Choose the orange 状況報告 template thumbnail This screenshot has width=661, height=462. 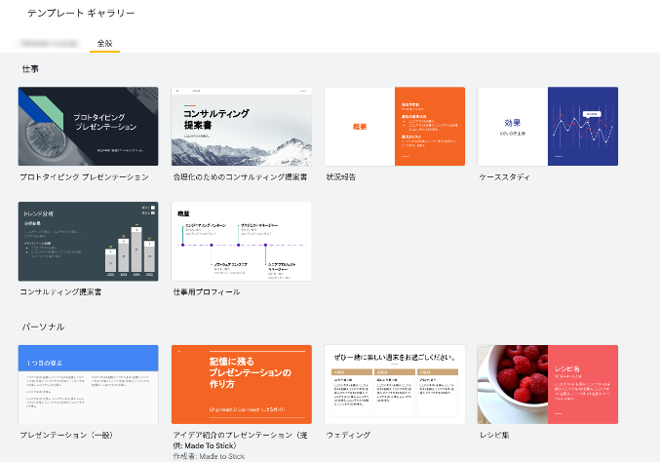point(394,127)
